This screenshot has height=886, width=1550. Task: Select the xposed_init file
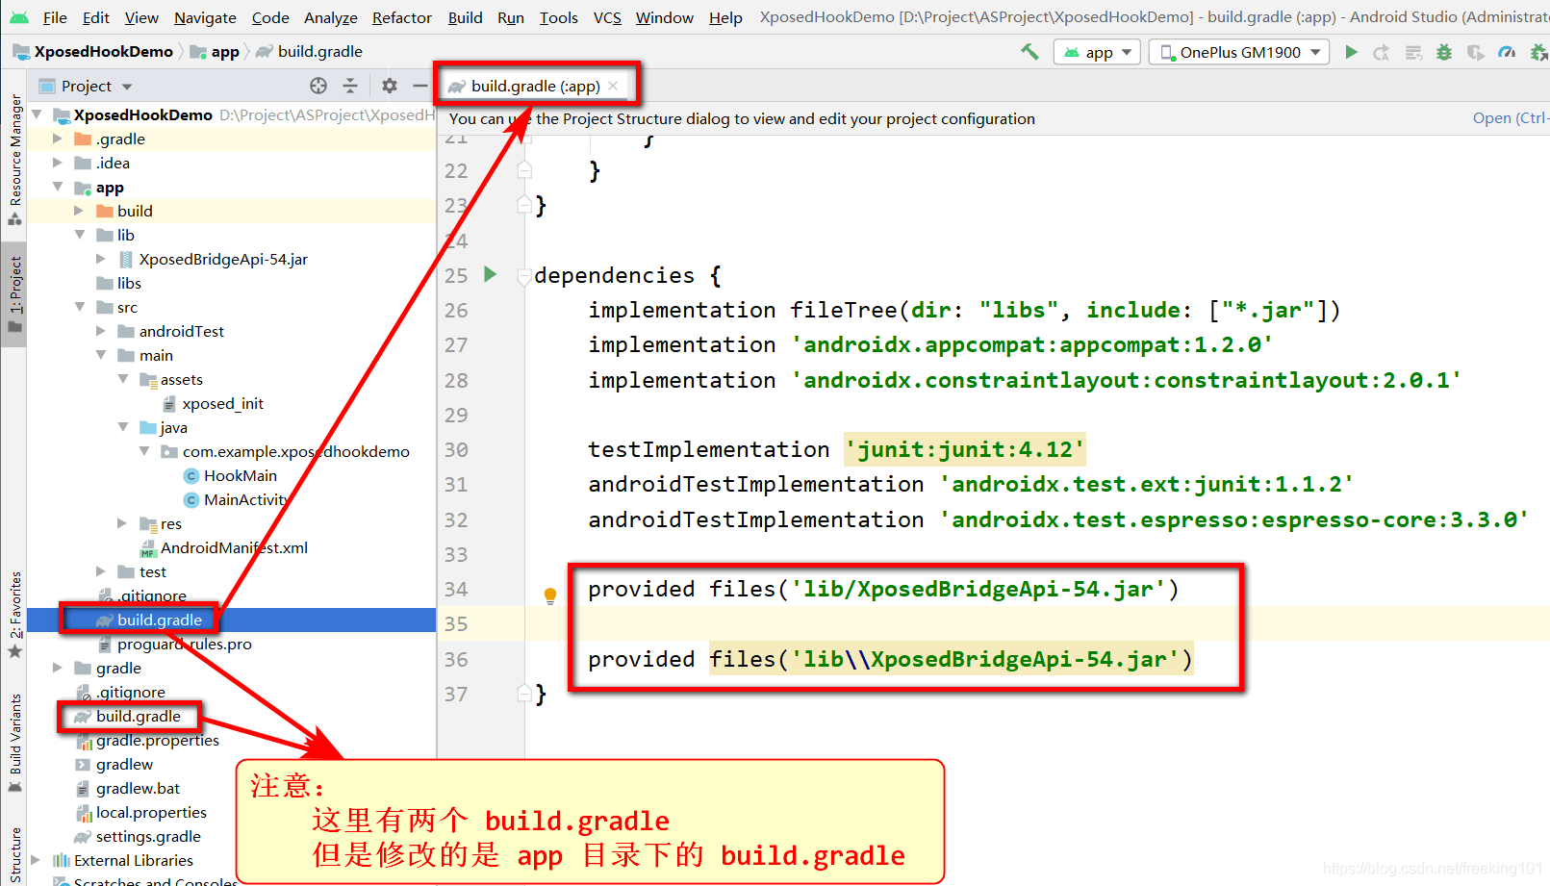(222, 403)
